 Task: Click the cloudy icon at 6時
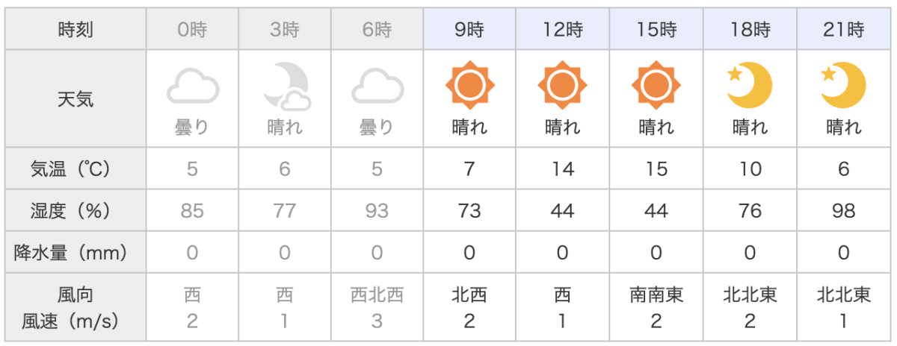[x=377, y=86]
